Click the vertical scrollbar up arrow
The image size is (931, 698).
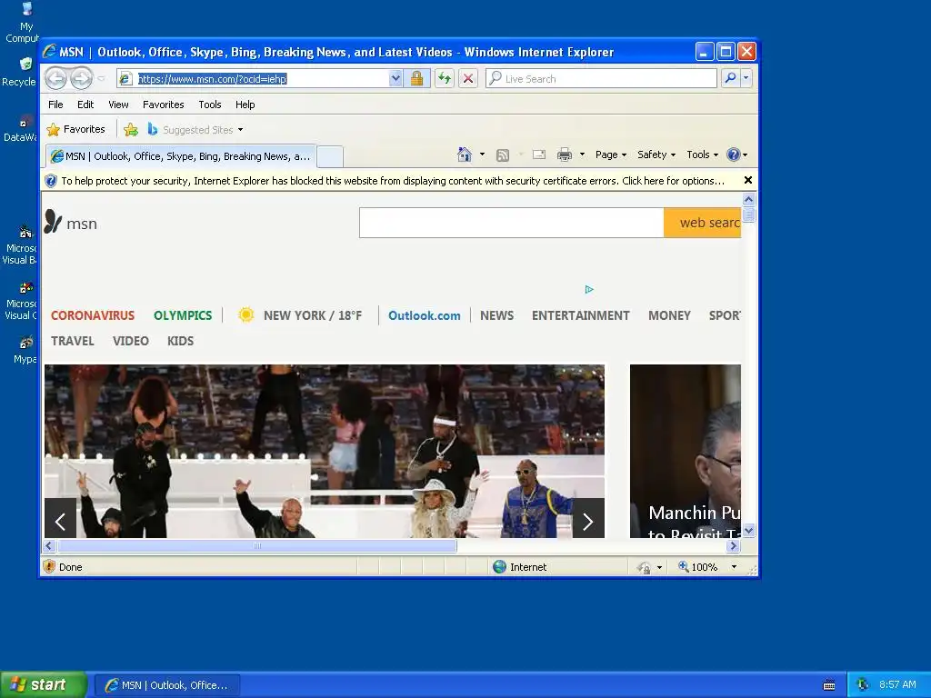(x=749, y=199)
